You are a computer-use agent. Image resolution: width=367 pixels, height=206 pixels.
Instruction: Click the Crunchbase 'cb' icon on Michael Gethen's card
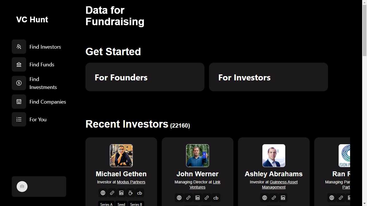(x=140, y=193)
